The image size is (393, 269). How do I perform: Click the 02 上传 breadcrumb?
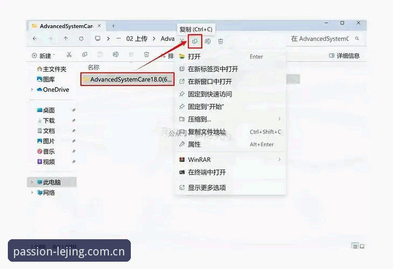tap(137, 39)
